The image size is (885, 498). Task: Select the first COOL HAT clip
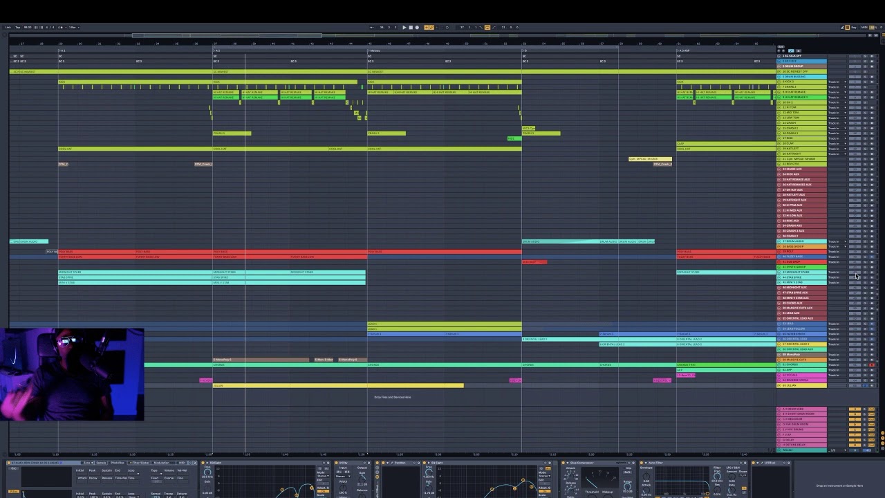[x=135, y=149]
